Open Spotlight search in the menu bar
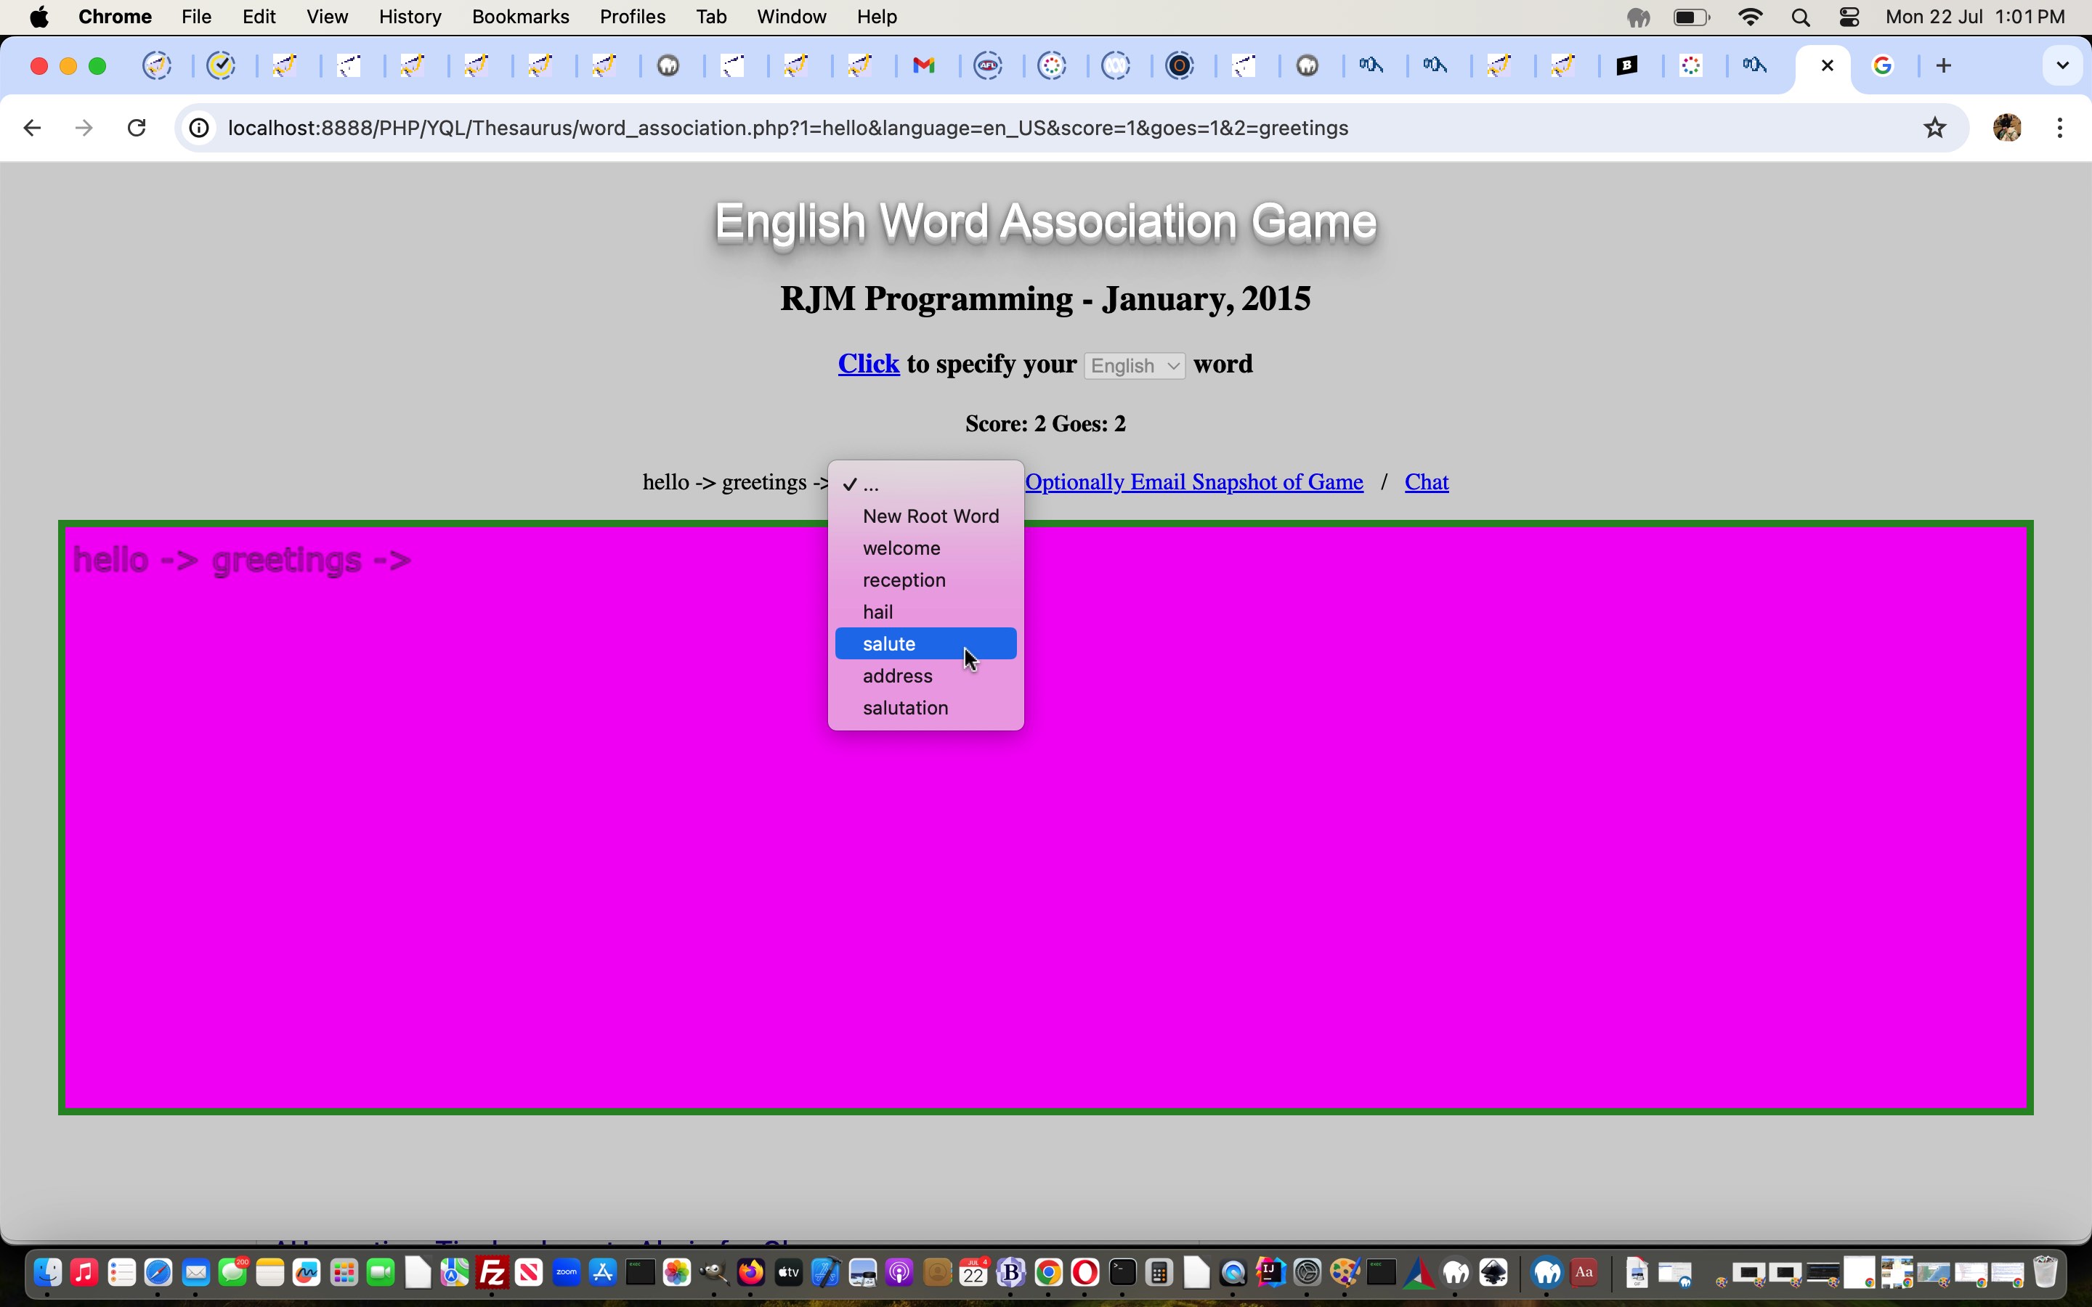The height and width of the screenshot is (1307, 2092). point(1801,17)
